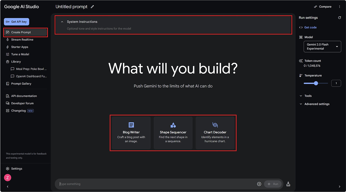Click the plus icon to insert media
The image size is (346, 192).
[x=259, y=184]
